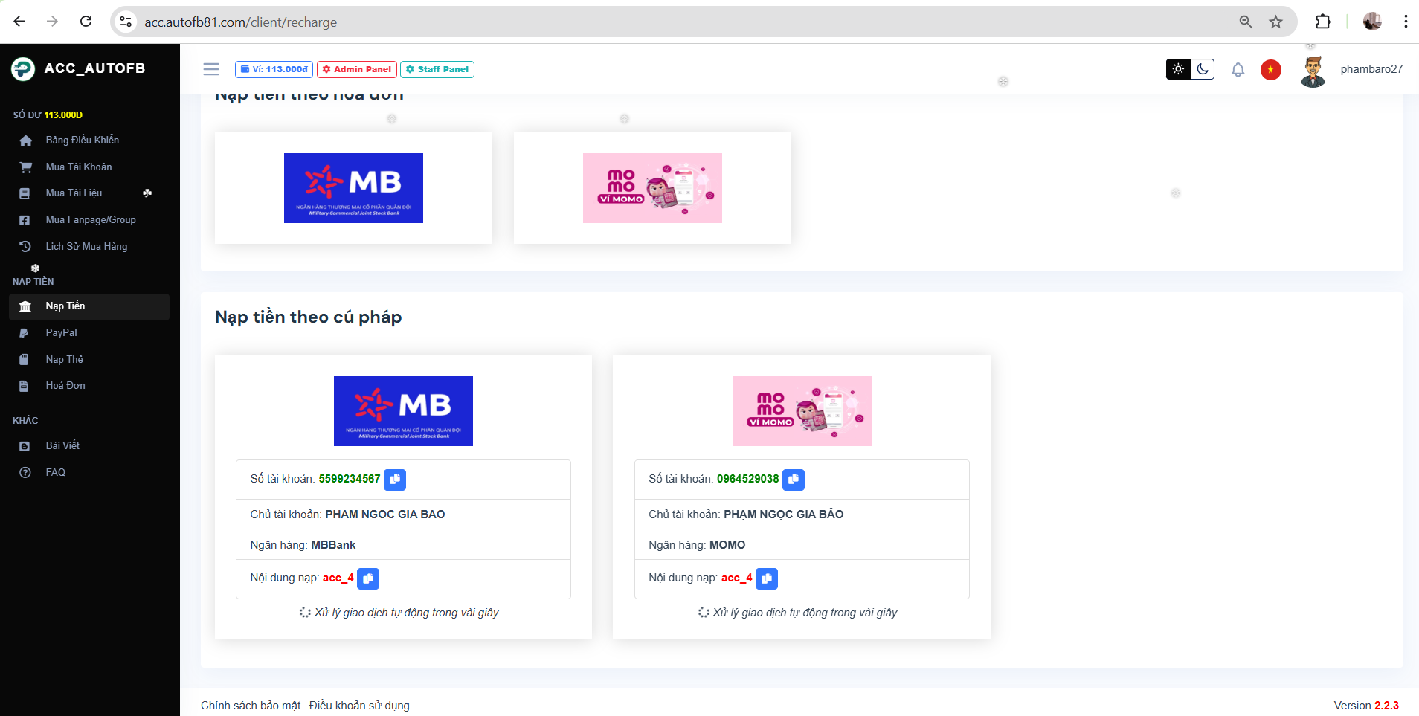The image size is (1419, 716).
Task: Toggle the sidebar hamburger menu
Action: (211, 69)
